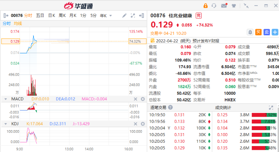Click the red 竞 auction badge
279x152 pixels.
pyautogui.click(x=198, y=16)
